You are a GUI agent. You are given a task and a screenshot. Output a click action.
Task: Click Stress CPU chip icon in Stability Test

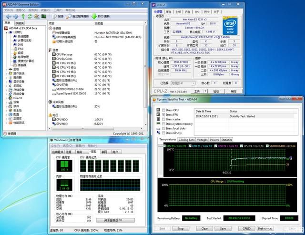(x=158, y=110)
